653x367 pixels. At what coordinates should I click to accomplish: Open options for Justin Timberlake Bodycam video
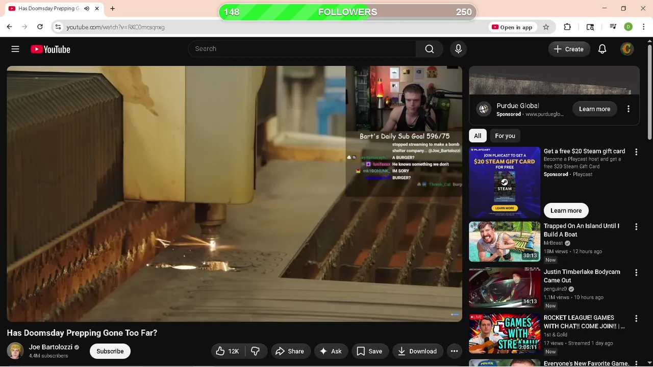(x=636, y=273)
